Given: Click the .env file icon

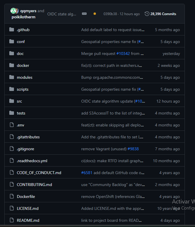Looking at the screenshot, I should tap(12, 125).
